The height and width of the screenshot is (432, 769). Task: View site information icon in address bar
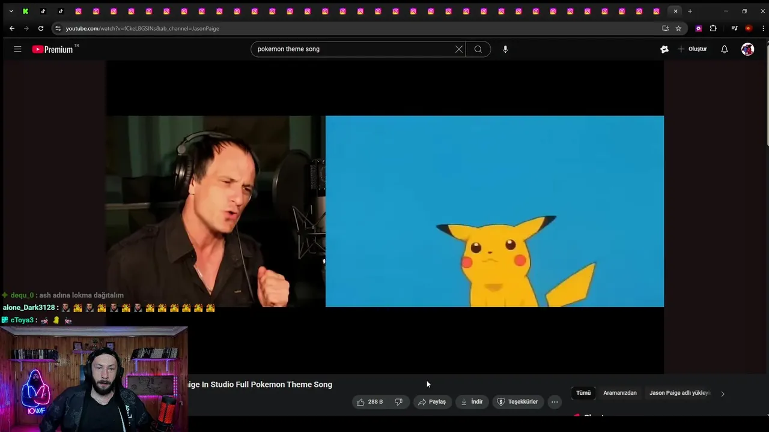pos(58,28)
